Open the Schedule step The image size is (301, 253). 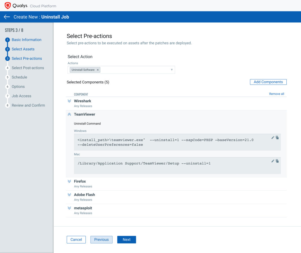[x=19, y=77]
